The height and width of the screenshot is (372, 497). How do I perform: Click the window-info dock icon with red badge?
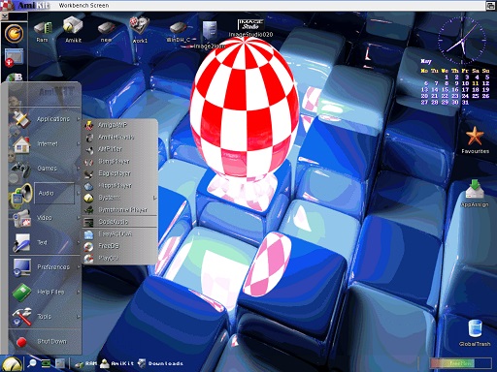[14, 58]
